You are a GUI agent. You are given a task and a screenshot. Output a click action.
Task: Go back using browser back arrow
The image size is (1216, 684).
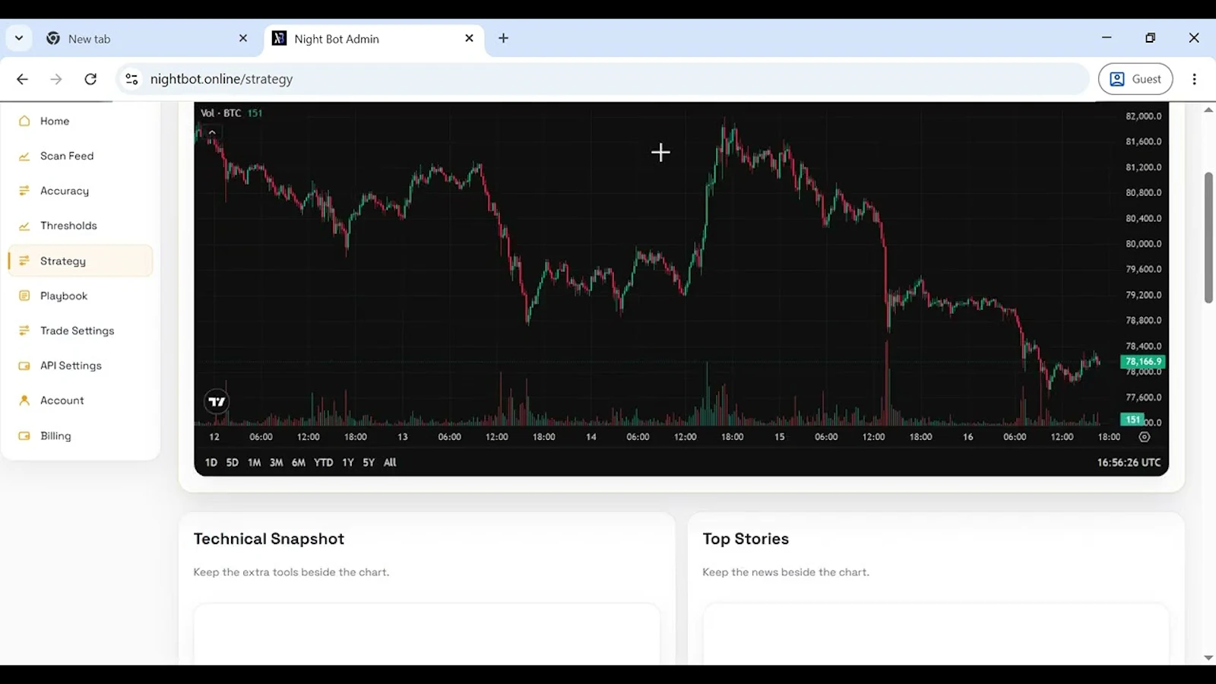[x=22, y=79]
